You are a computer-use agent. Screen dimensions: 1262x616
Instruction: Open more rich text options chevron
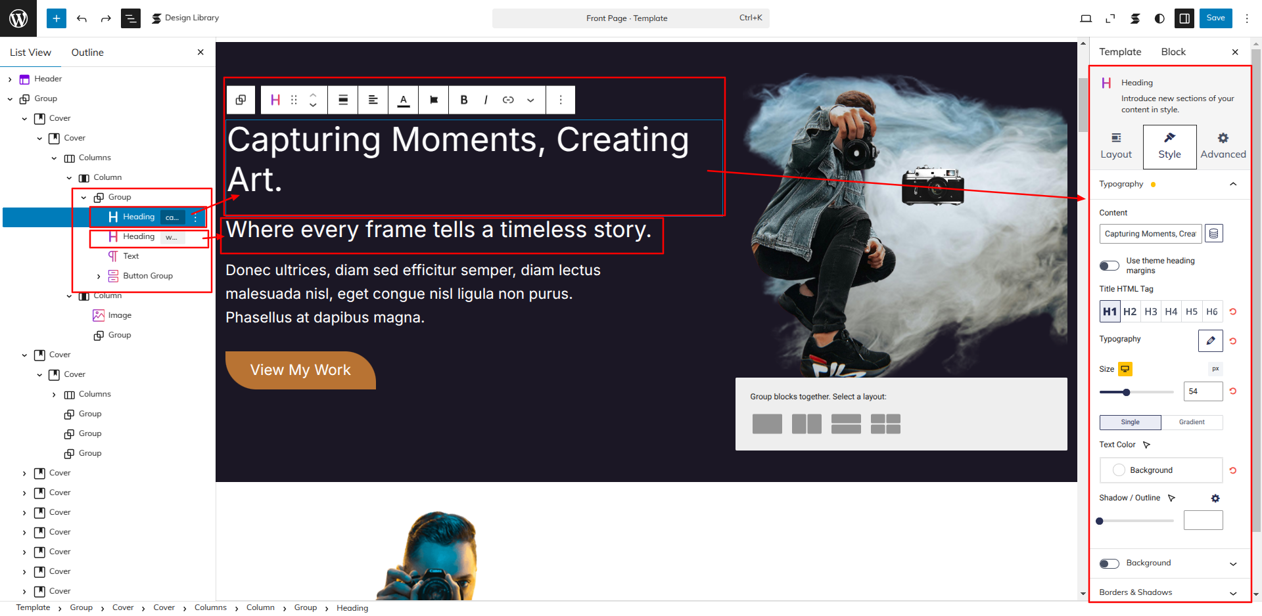[530, 100]
